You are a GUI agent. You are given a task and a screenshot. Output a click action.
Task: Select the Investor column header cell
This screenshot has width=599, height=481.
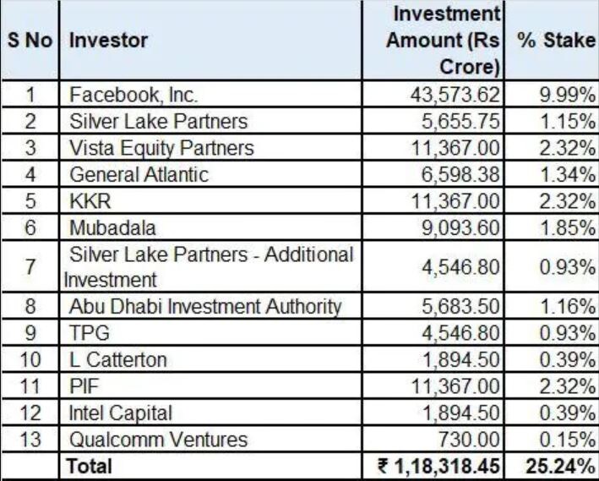click(x=210, y=40)
